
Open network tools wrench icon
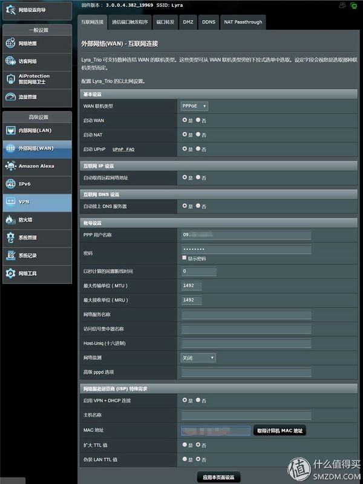(10, 273)
